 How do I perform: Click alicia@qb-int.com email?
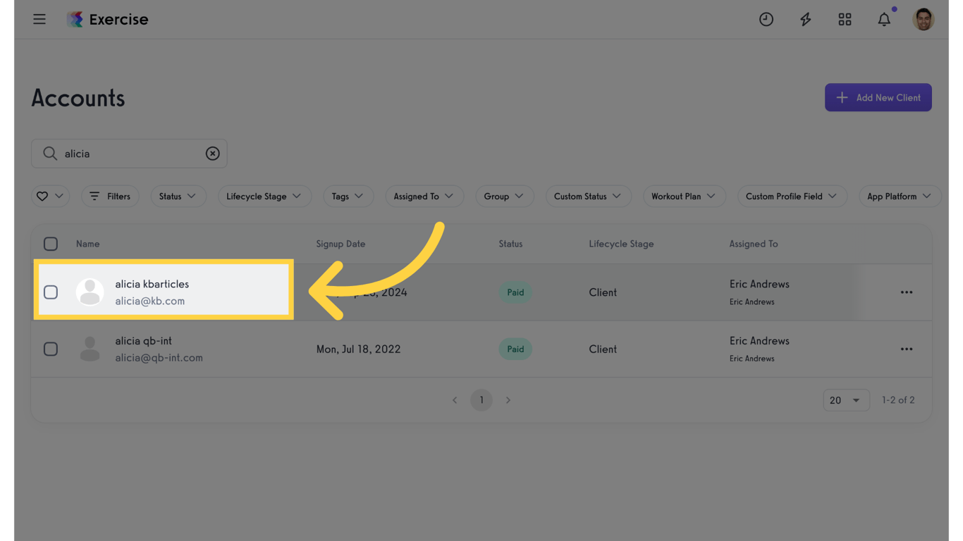(159, 358)
